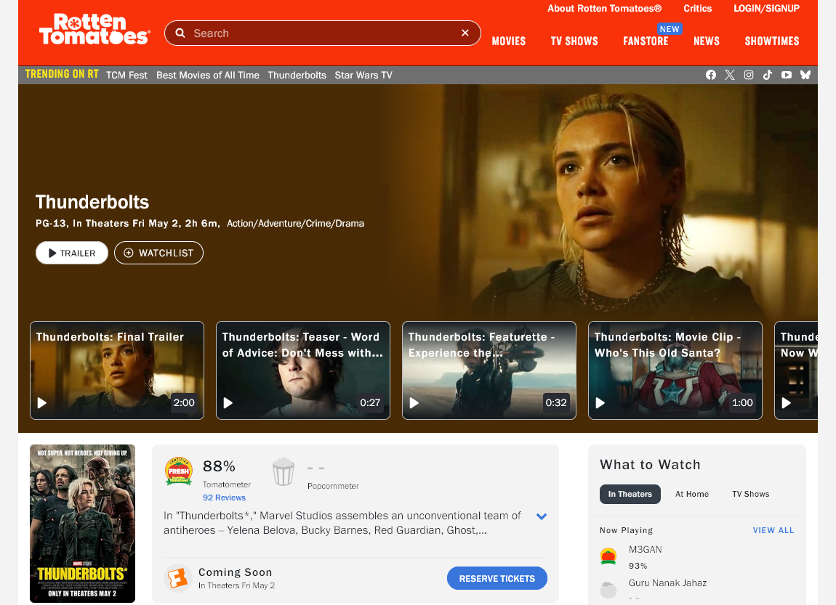Switch to At Home filter
Image resolution: width=836 pixels, height=605 pixels.
[x=691, y=494]
